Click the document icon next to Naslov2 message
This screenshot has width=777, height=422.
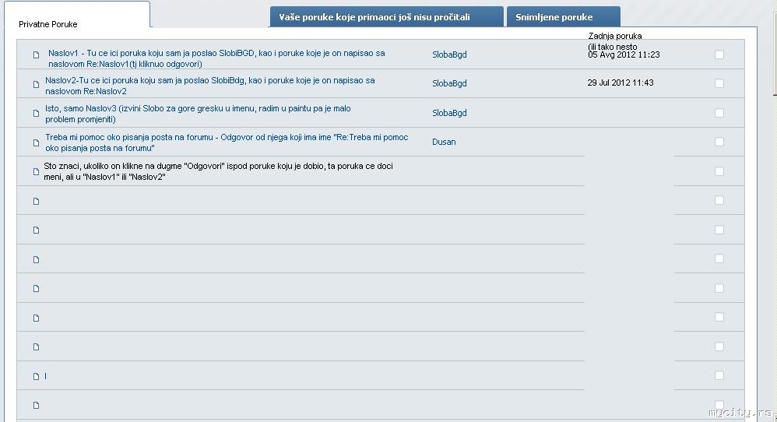[36, 84]
